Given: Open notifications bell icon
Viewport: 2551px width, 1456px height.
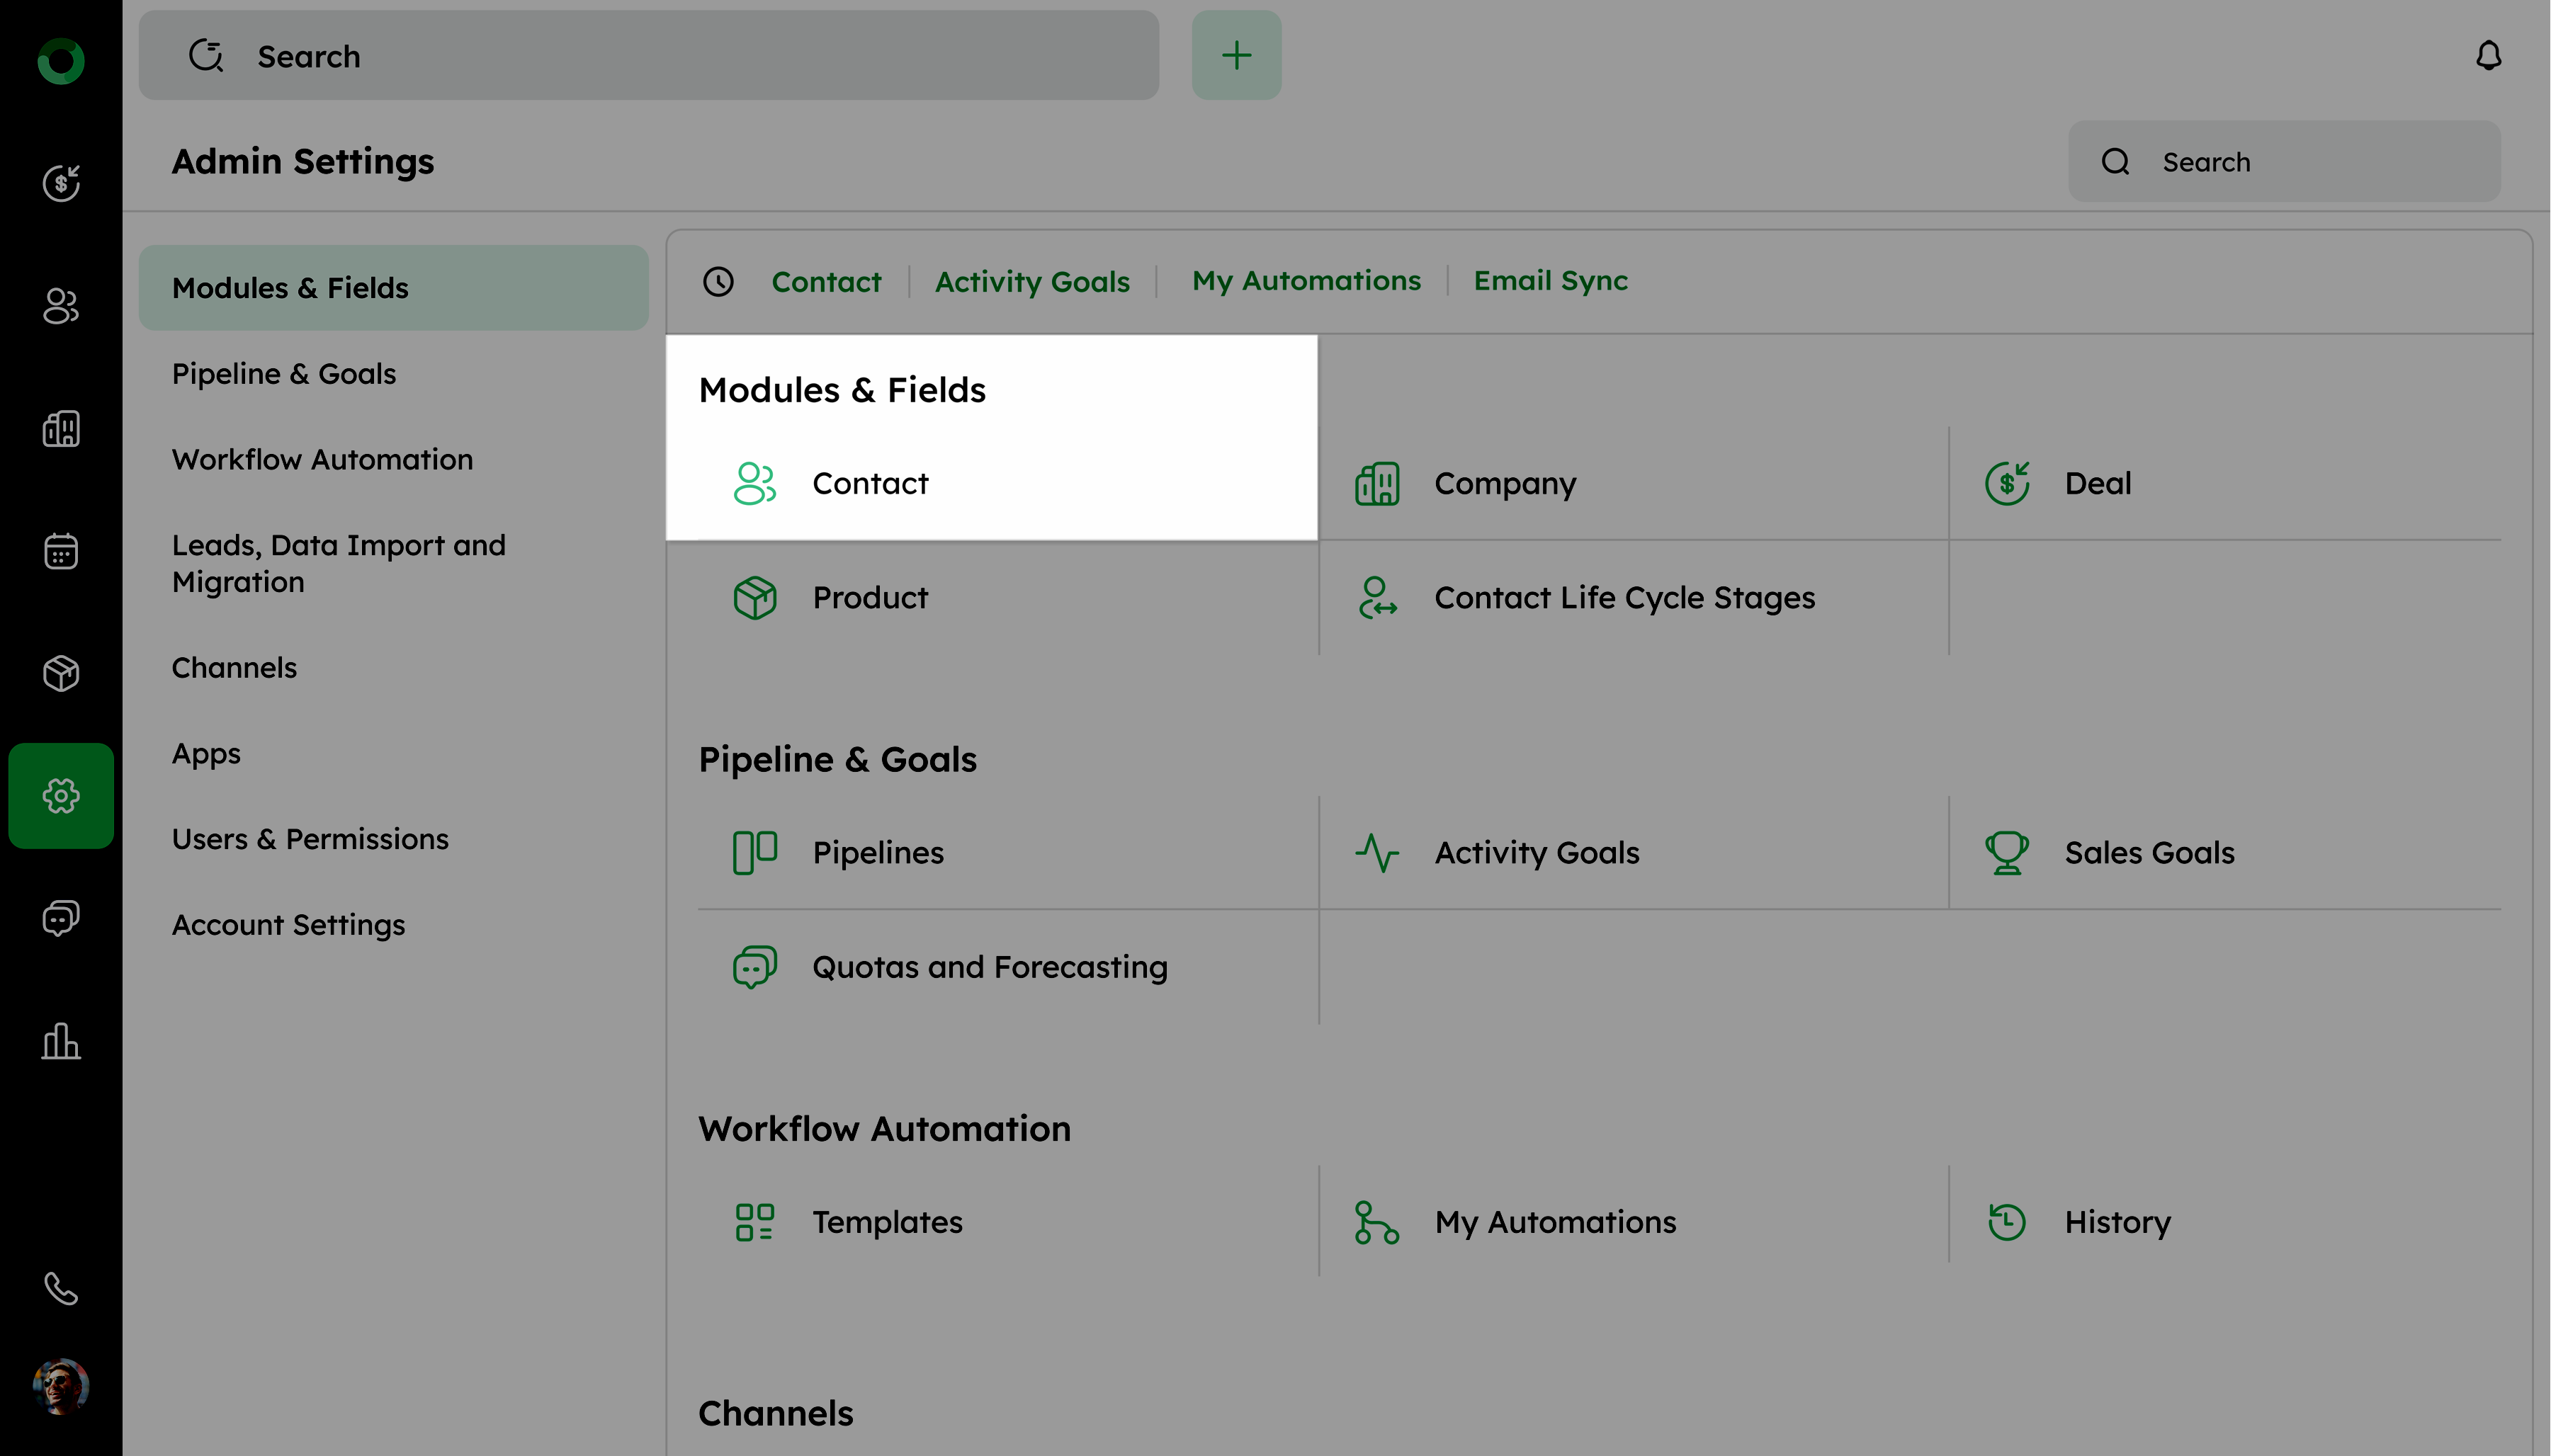Looking at the screenshot, I should click(x=2488, y=56).
